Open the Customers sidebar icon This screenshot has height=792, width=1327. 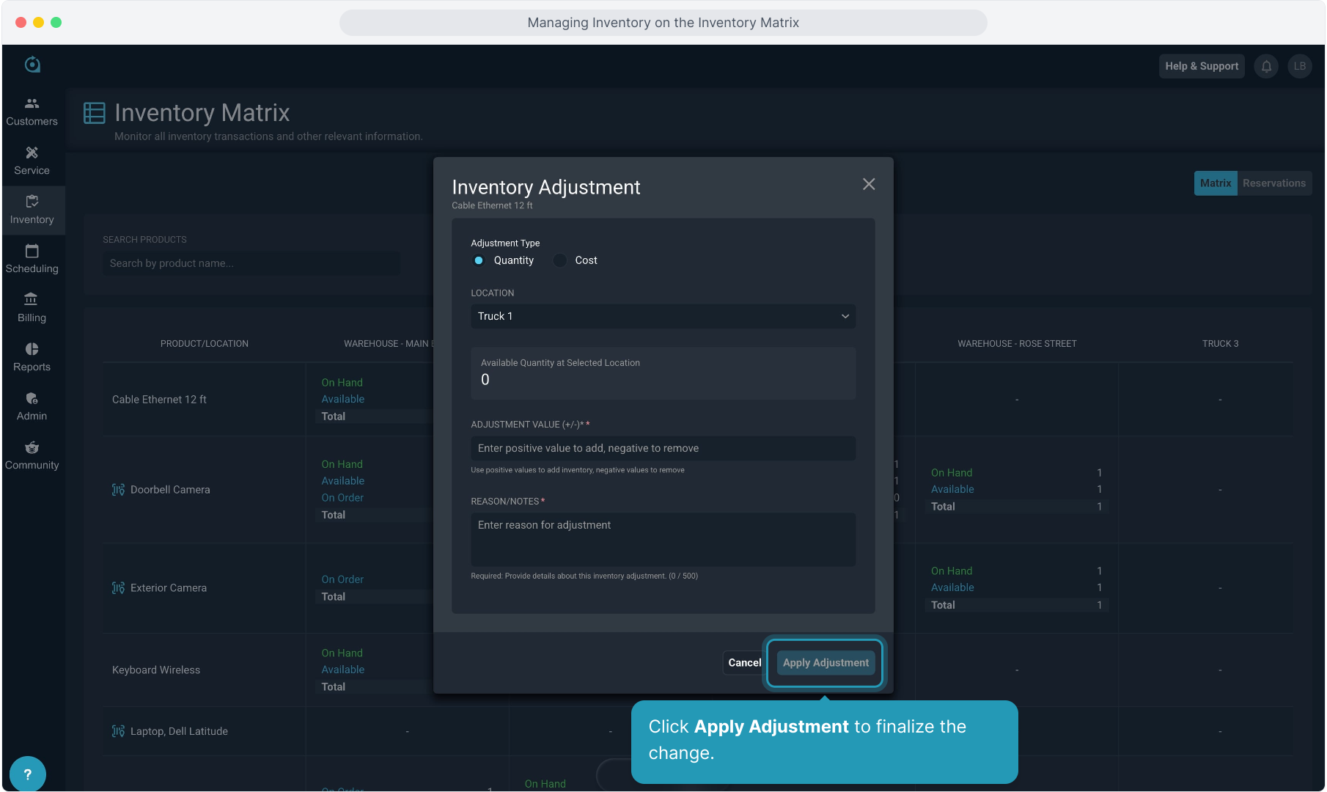coord(32,104)
